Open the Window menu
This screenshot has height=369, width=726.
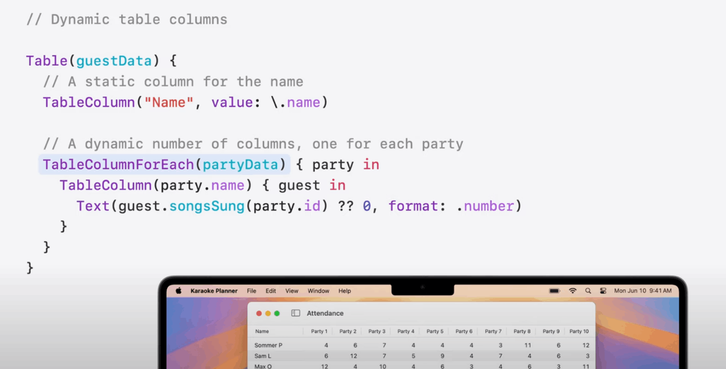pyautogui.click(x=318, y=291)
